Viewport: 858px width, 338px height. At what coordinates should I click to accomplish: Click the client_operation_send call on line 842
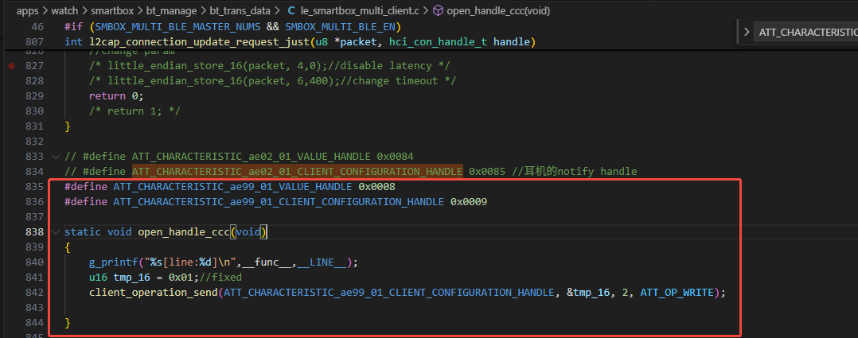pos(153,293)
